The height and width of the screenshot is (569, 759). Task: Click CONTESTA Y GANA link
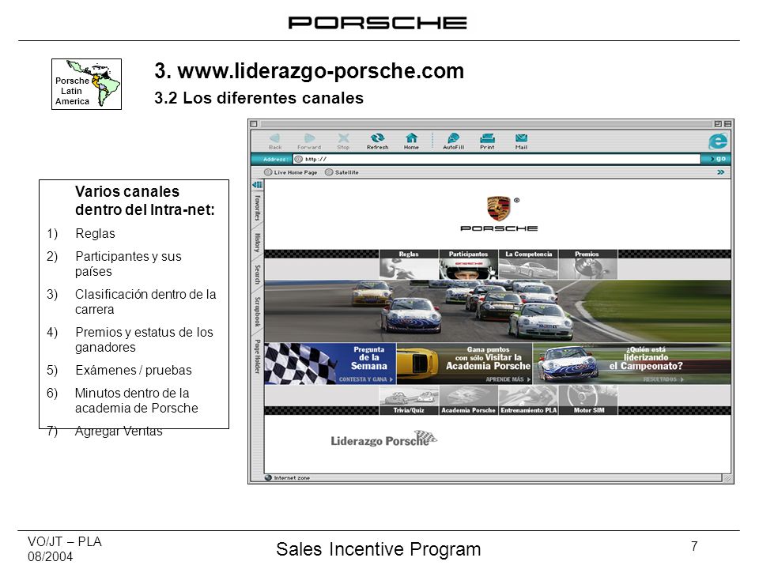pos(366,379)
